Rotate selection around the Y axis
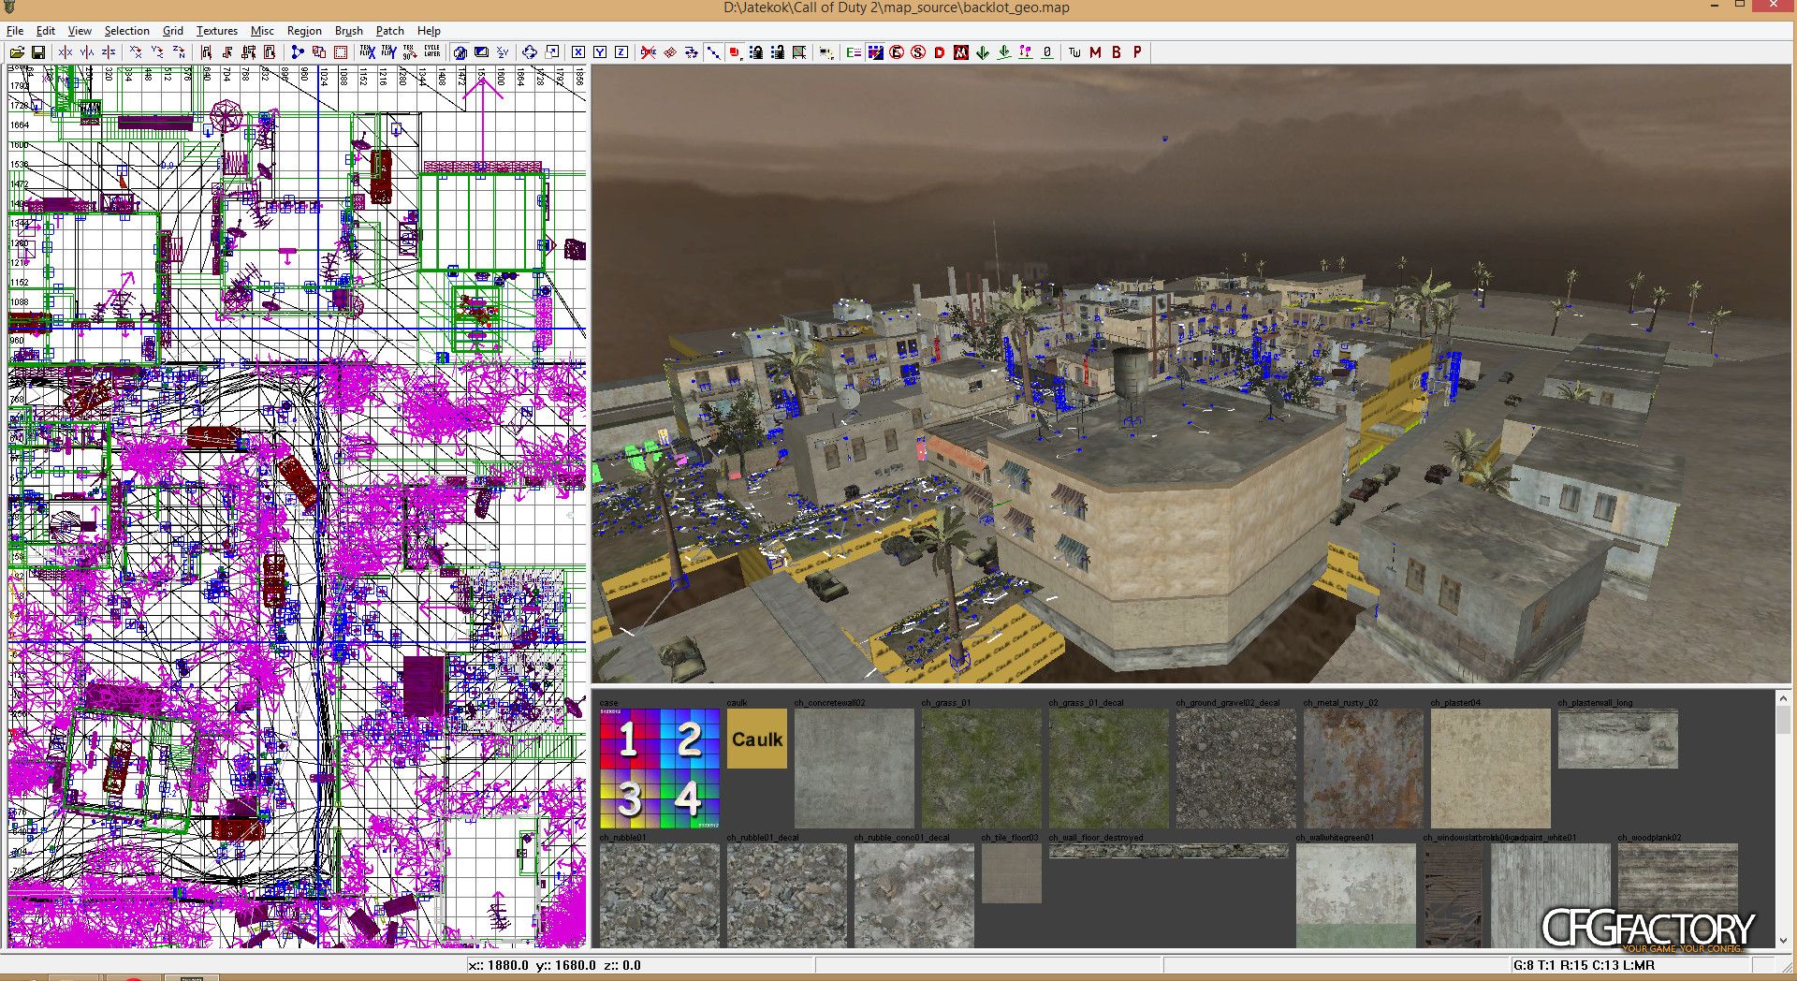The height and width of the screenshot is (981, 1797). 157,52
